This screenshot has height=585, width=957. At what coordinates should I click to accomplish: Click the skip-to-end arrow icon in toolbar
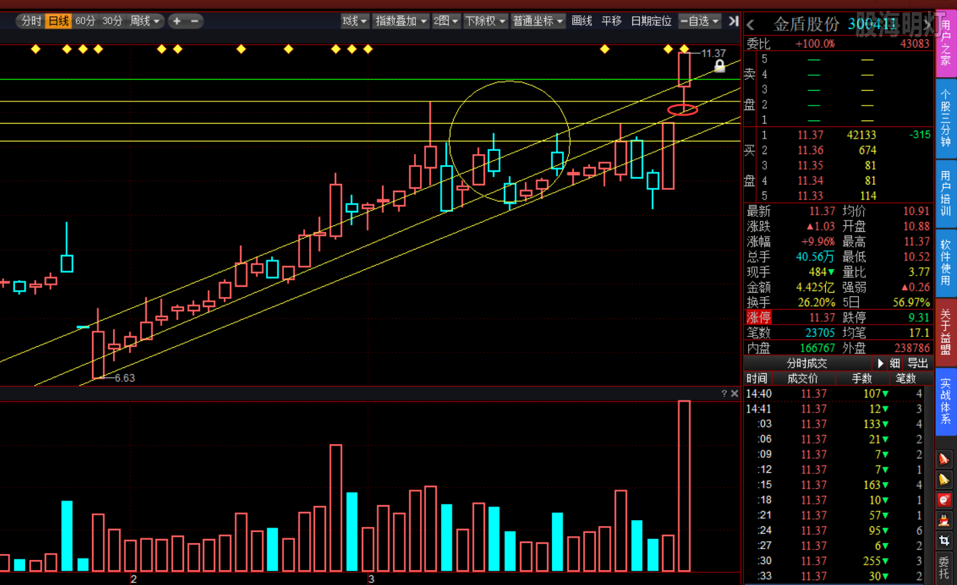click(x=733, y=21)
